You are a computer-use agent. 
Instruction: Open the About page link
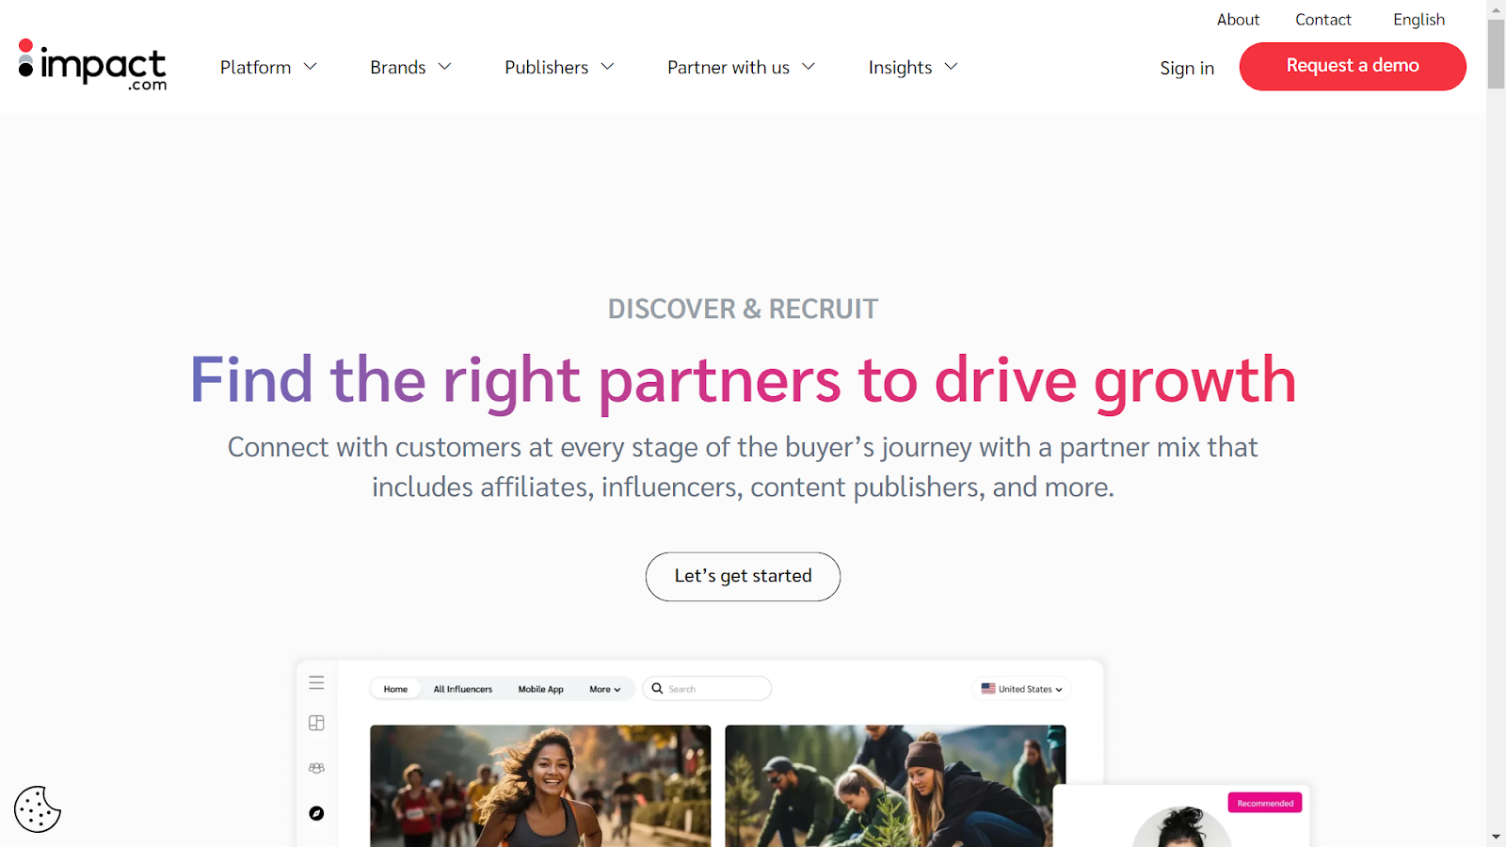[1238, 20]
